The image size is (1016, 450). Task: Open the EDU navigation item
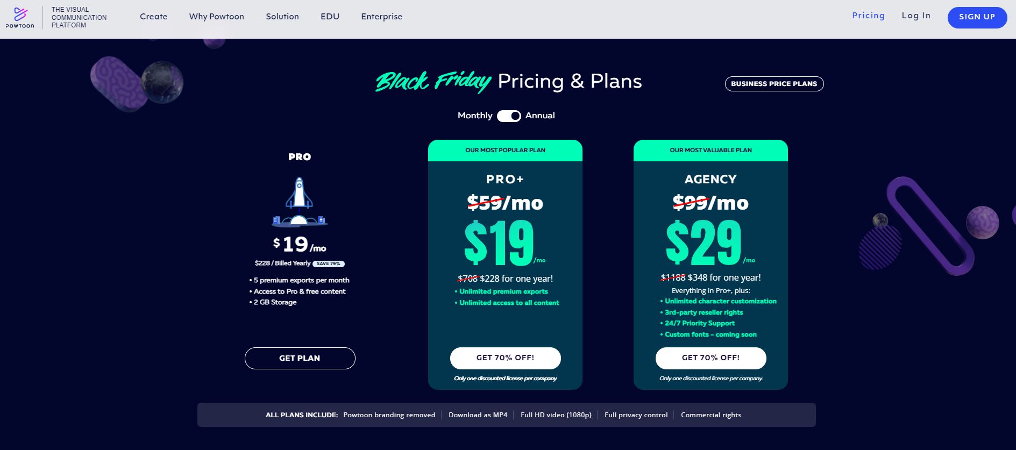pos(330,17)
